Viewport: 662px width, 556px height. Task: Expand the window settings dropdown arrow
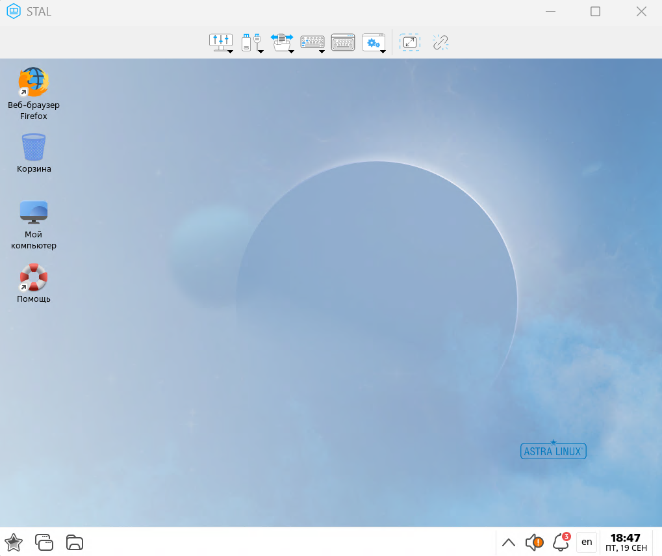[383, 51]
